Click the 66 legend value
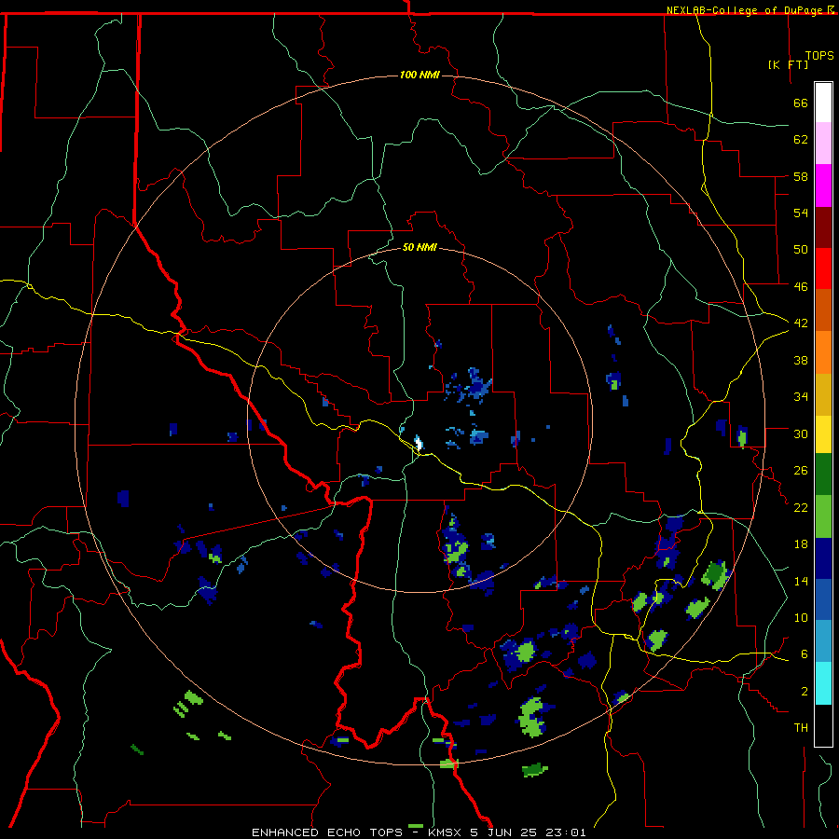 [x=801, y=103]
